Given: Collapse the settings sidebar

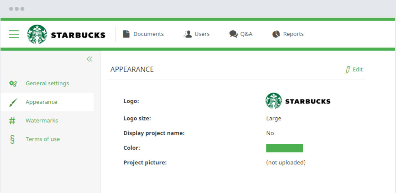Looking at the screenshot, I should click(x=89, y=59).
